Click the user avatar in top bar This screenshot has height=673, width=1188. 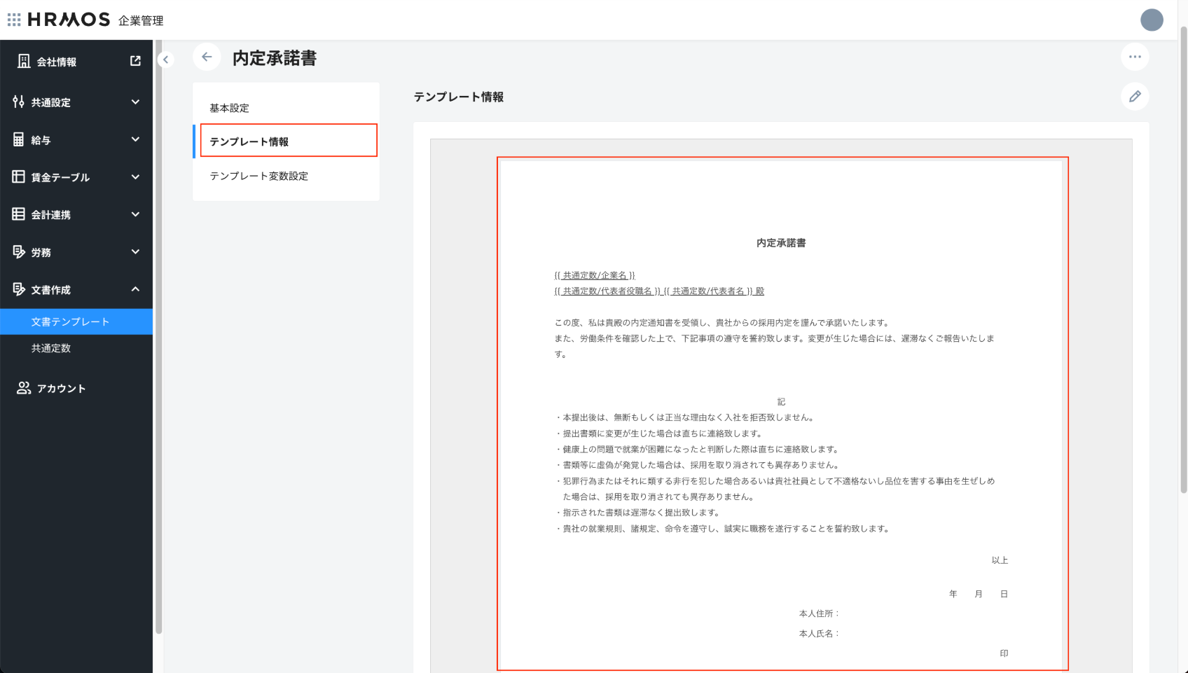pyautogui.click(x=1151, y=20)
